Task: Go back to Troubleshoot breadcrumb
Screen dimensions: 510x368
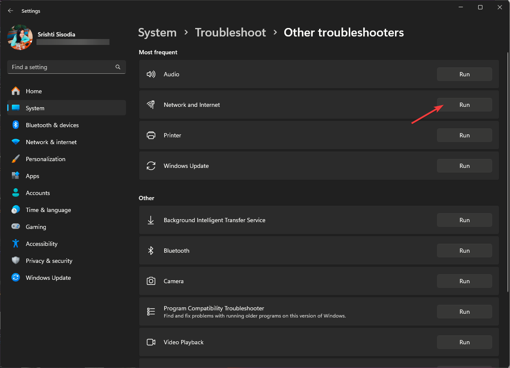Action: click(230, 33)
